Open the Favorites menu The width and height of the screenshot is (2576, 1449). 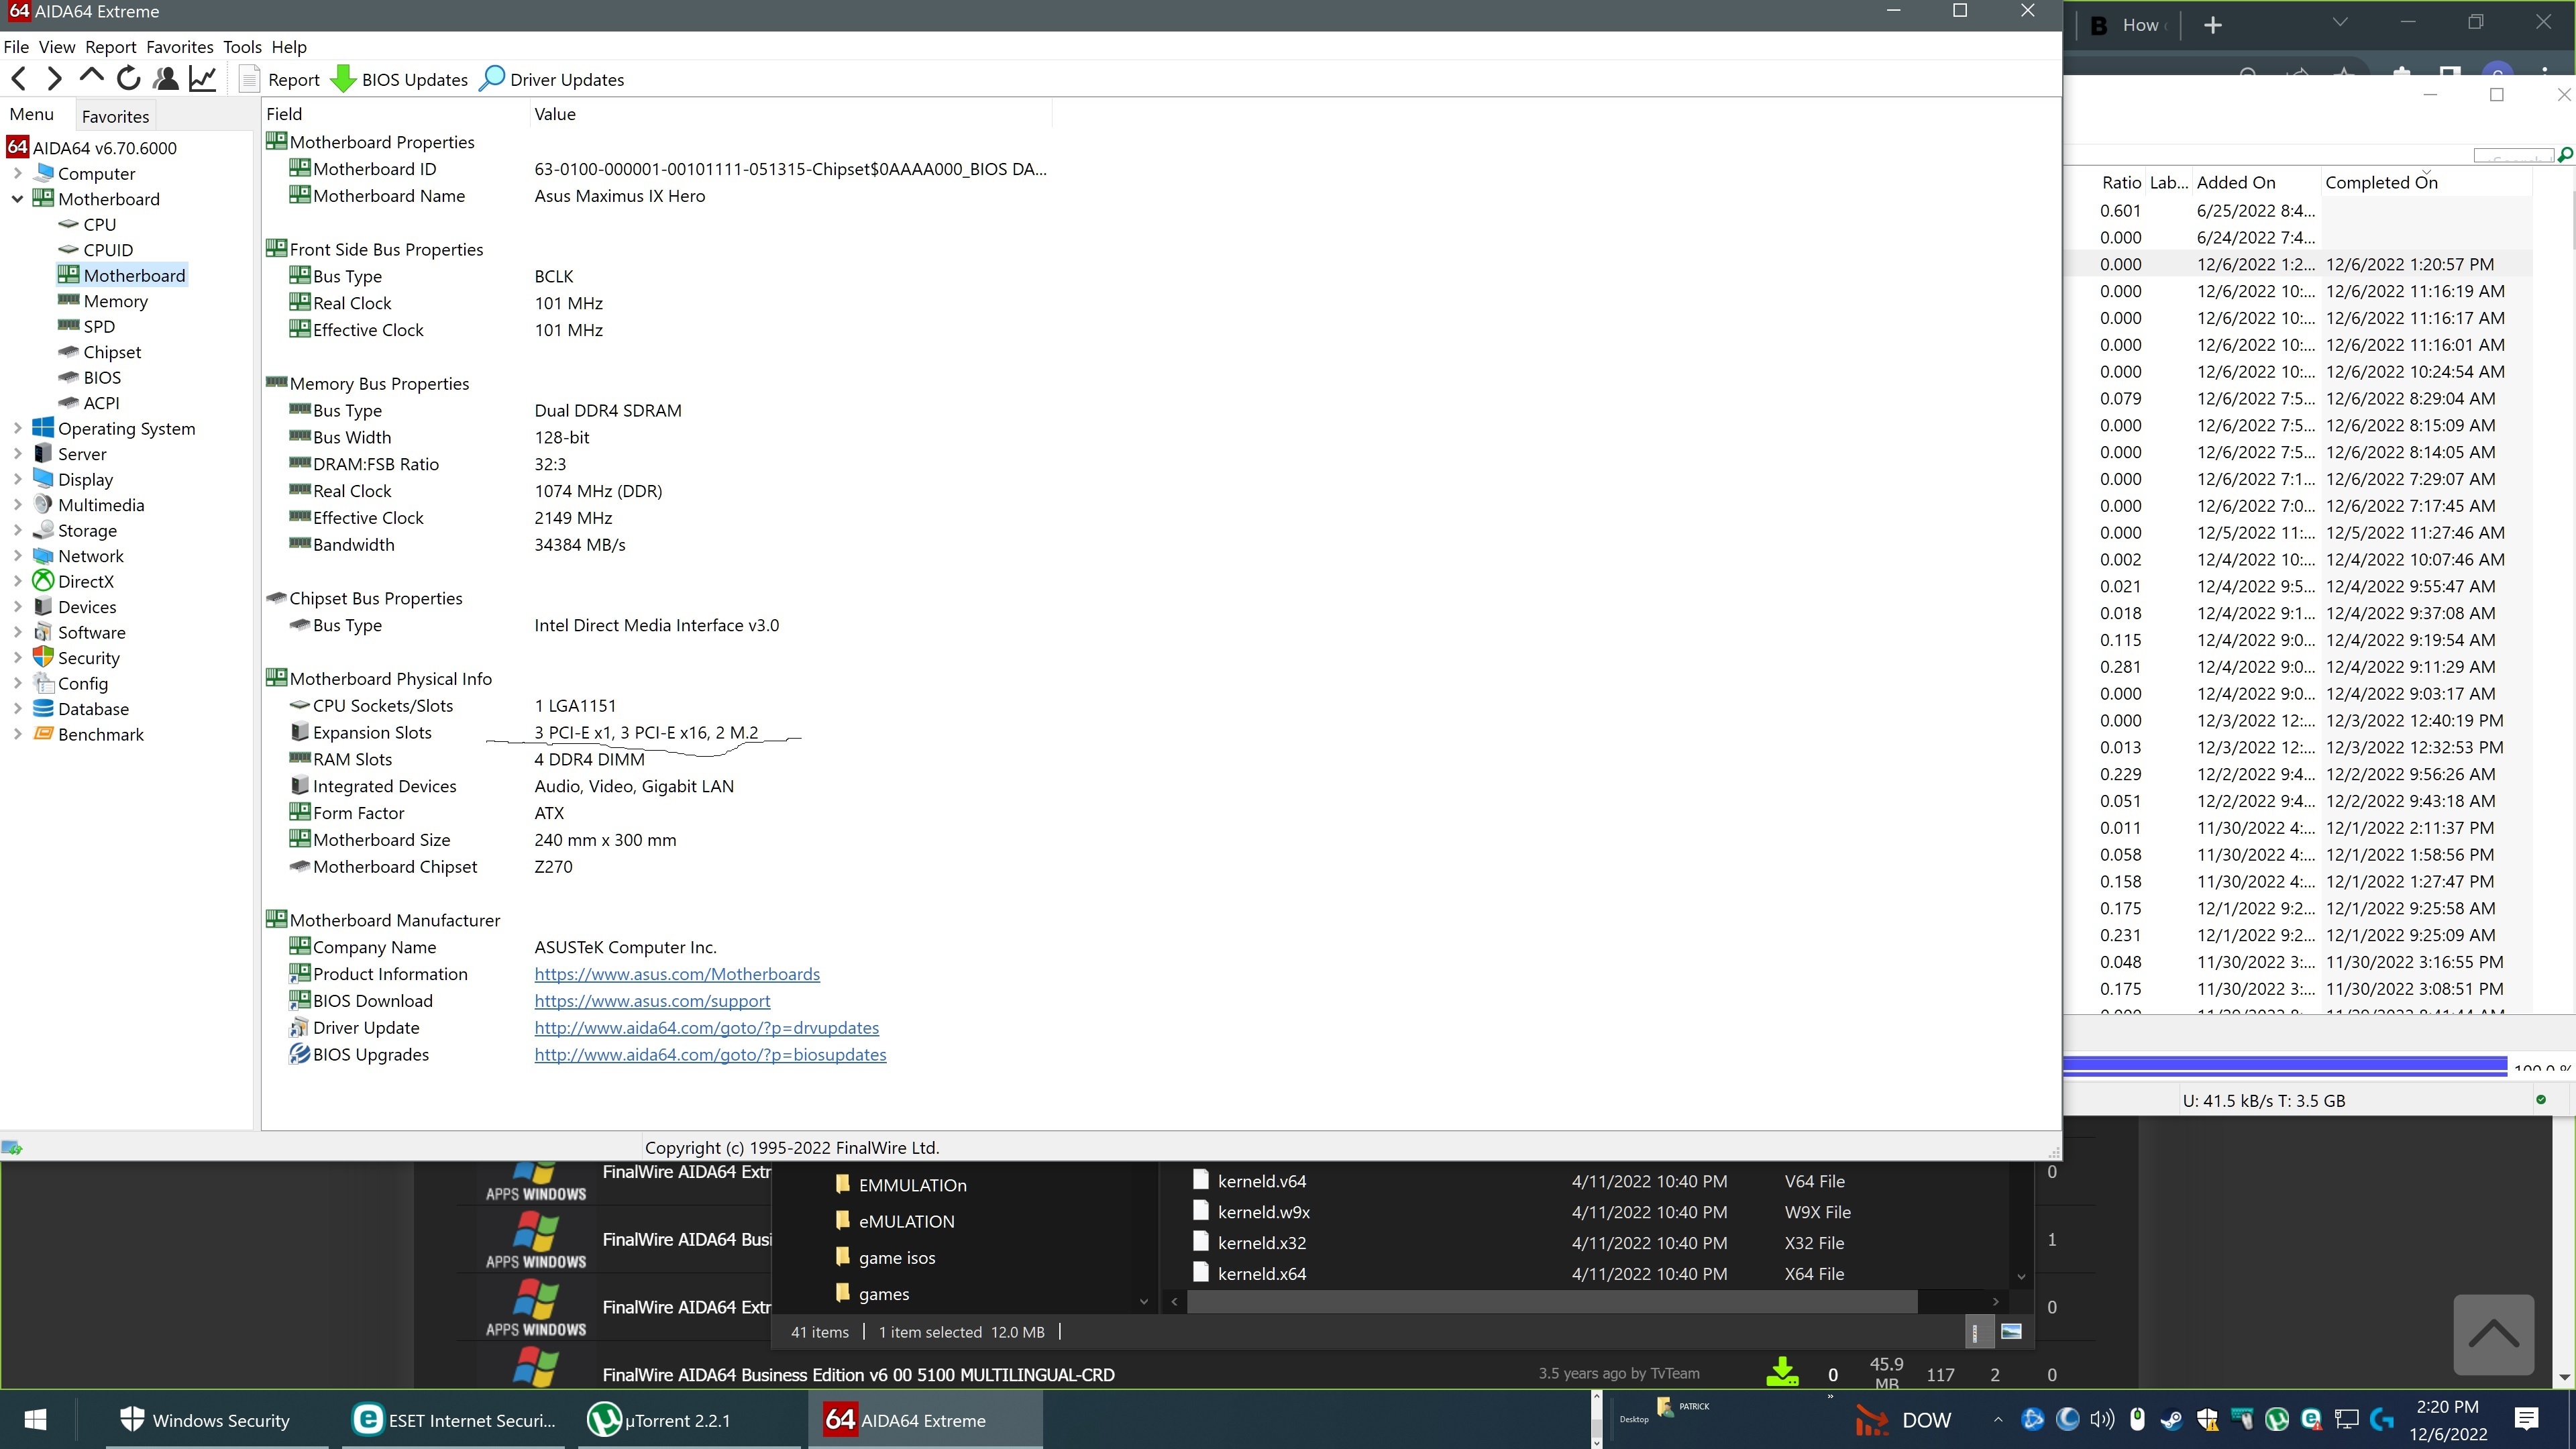180,47
